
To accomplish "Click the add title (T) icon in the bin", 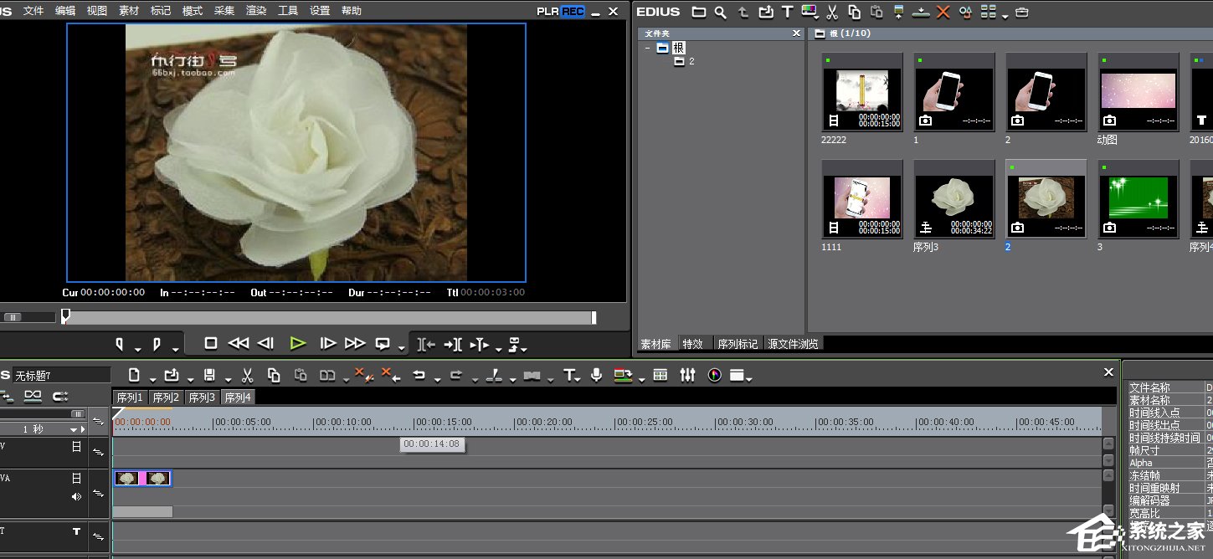I will (787, 12).
